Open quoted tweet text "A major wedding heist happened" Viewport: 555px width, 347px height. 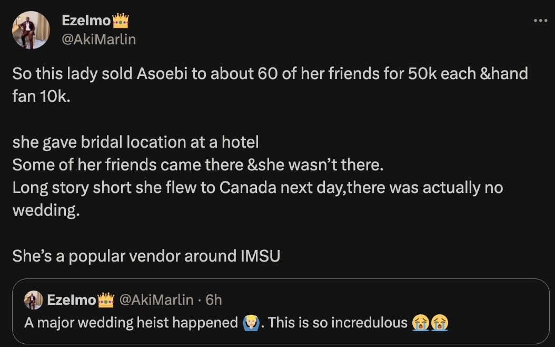[131, 322]
